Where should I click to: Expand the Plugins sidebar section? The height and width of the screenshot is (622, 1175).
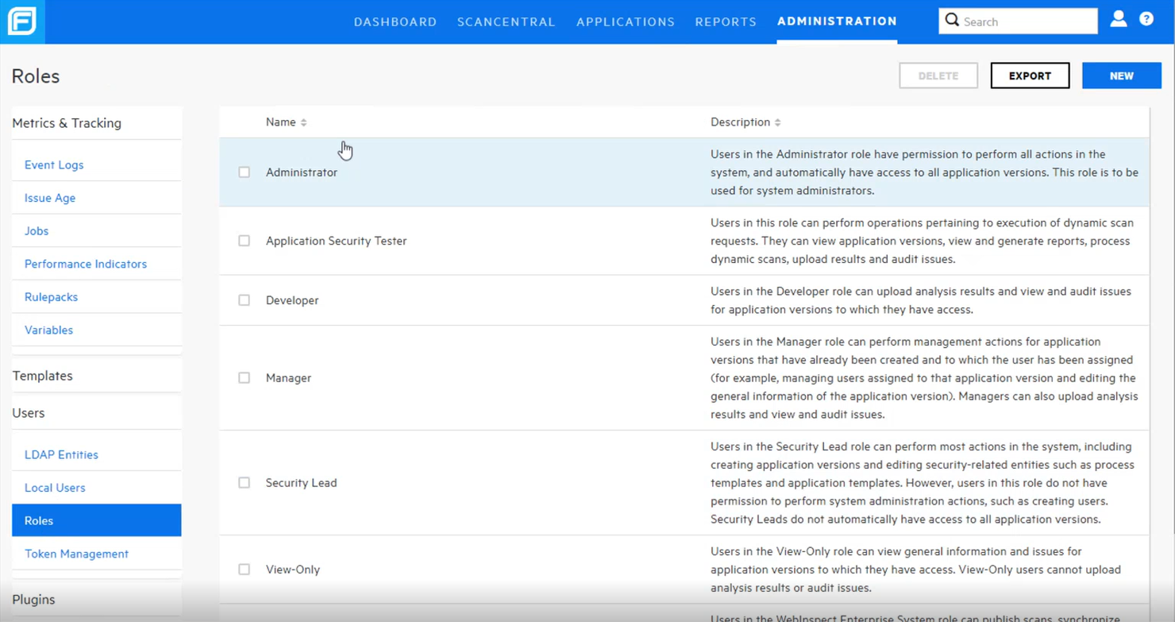coord(33,600)
